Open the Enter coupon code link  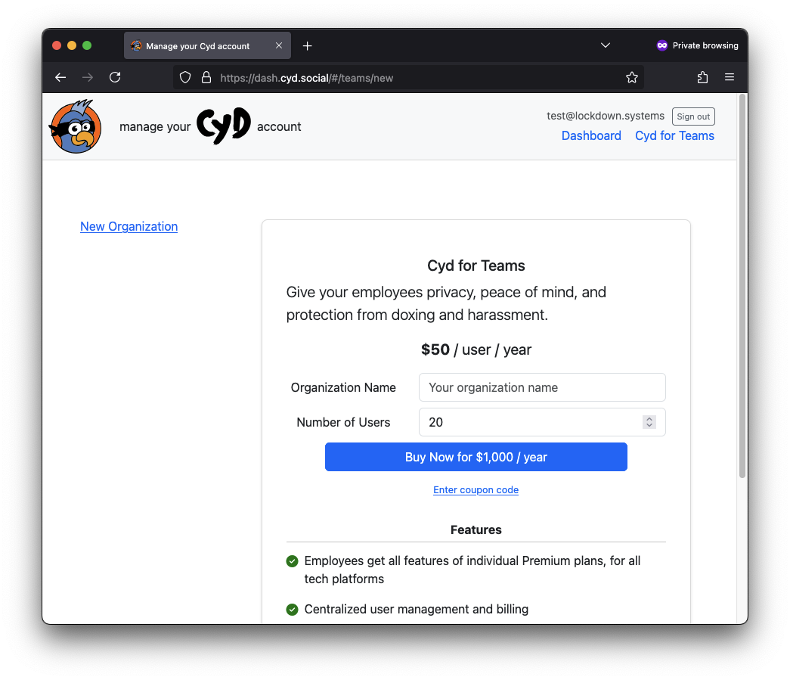(x=476, y=490)
